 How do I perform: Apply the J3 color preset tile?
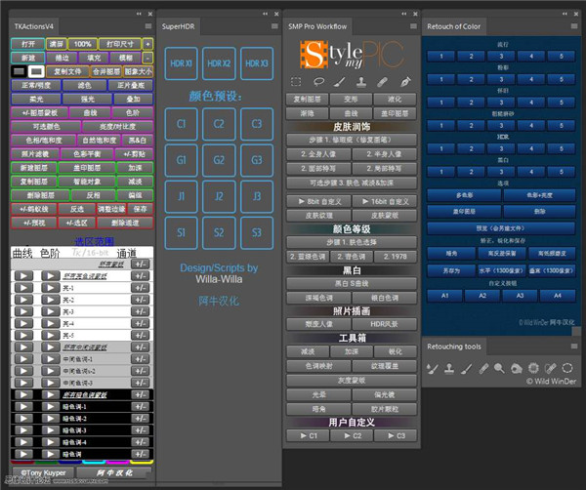tap(257, 196)
